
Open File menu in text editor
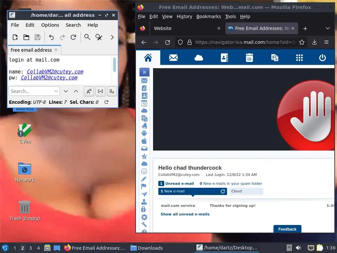[x=15, y=25]
